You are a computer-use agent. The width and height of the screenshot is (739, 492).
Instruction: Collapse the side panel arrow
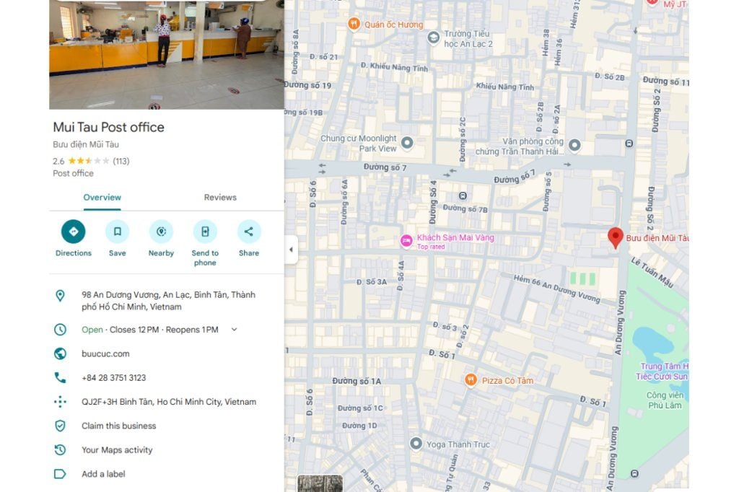(292, 250)
